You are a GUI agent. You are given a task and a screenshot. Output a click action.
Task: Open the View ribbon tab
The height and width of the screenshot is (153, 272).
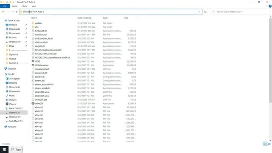tap(34, 6)
